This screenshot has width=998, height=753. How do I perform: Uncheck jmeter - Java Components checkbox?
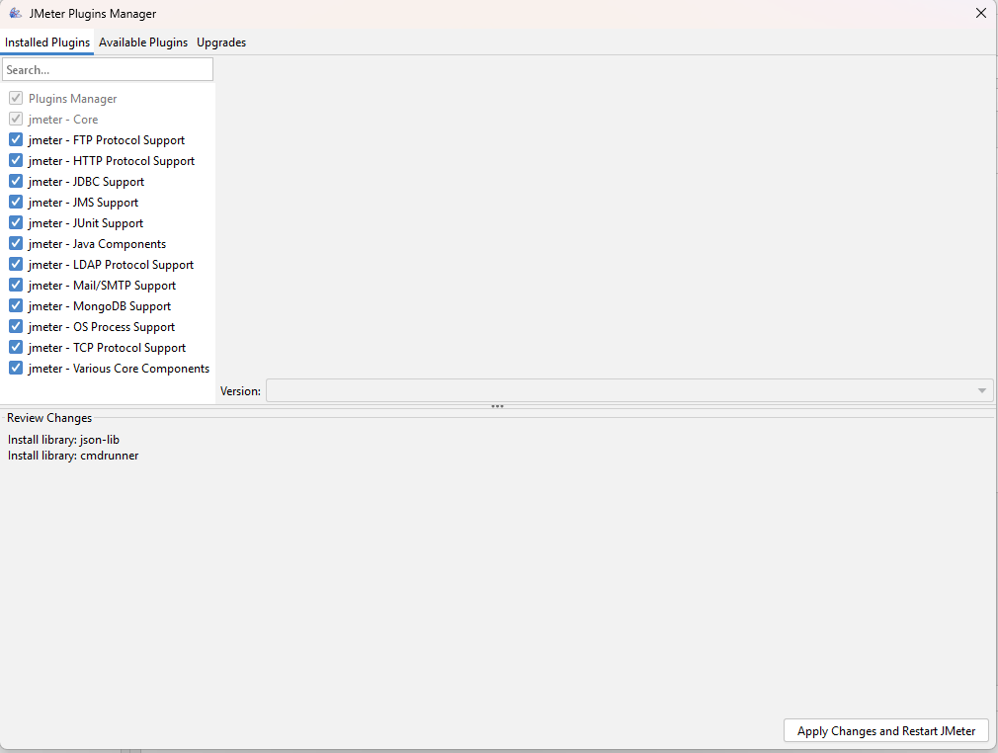coord(16,243)
